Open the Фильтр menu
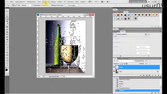Screen dimensions: 167x94 pos(53,2)
